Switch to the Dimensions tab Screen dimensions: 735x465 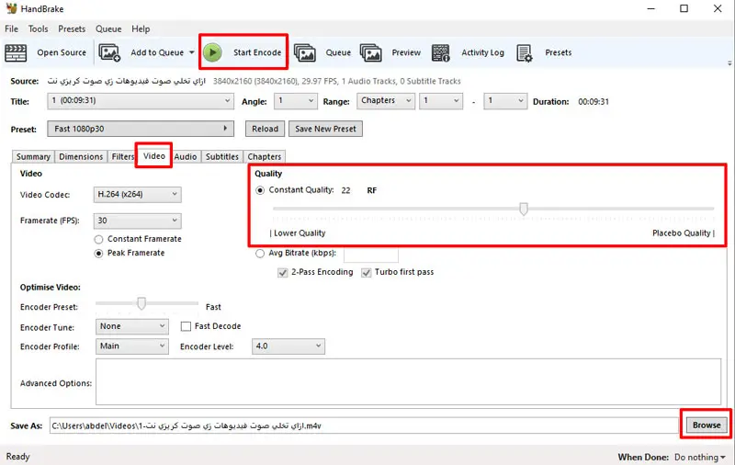81,156
